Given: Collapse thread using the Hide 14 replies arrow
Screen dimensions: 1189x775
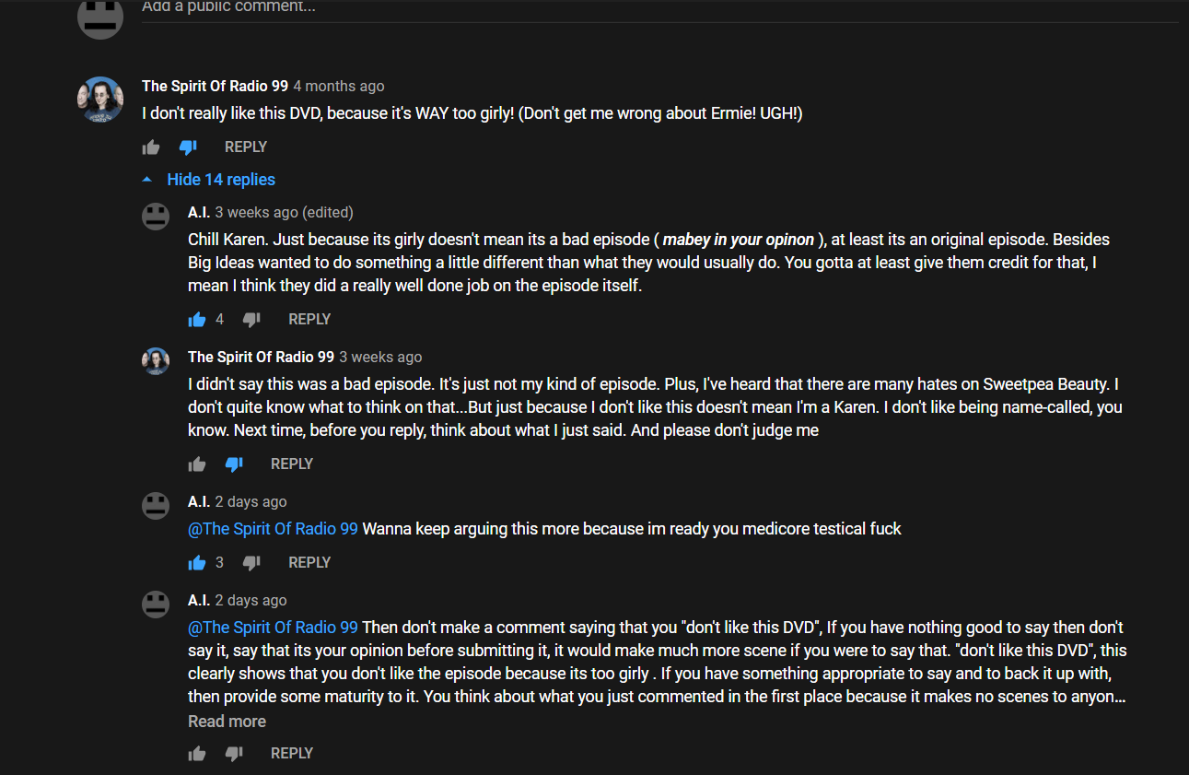Looking at the screenshot, I should click(x=147, y=179).
